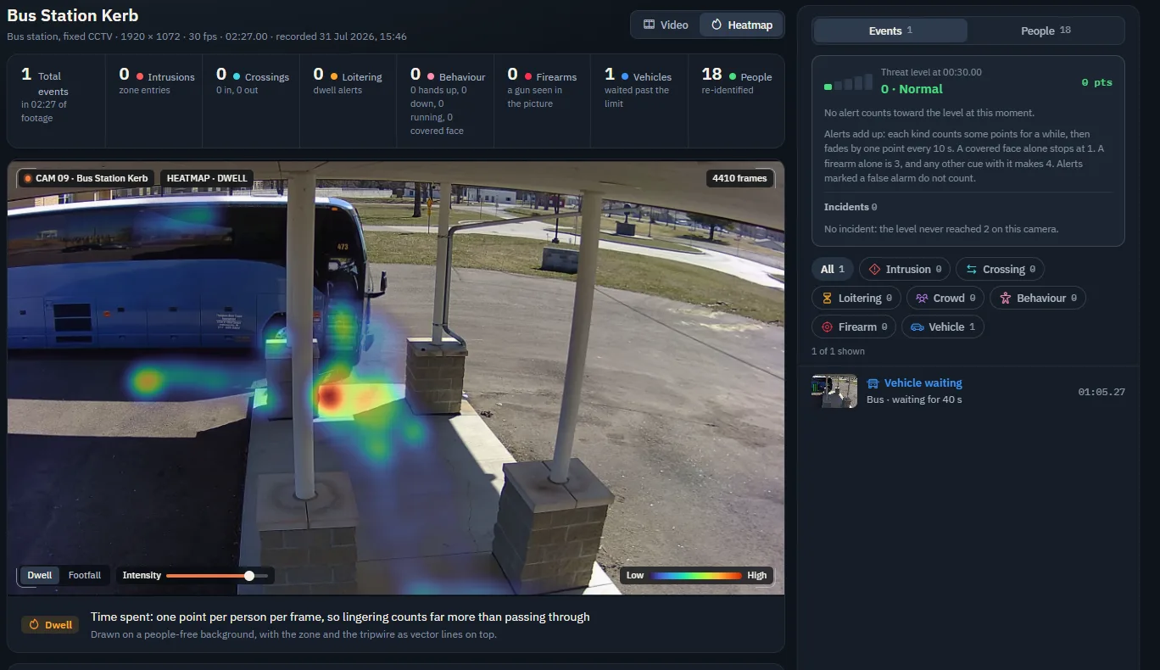Select the All filter chip
Image resolution: width=1160 pixels, height=670 pixels.
click(832, 269)
